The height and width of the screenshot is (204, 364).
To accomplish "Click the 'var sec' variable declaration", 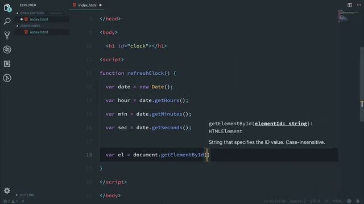I will click(116, 127).
